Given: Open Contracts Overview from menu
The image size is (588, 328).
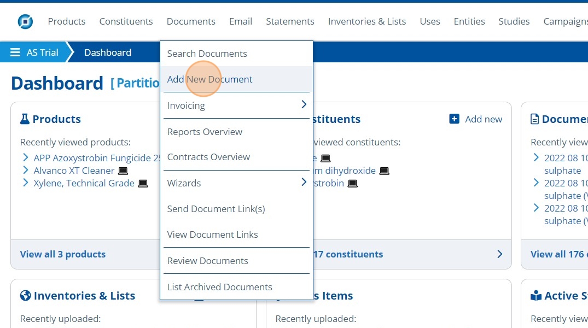Looking at the screenshot, I should click(x=237, y=157).
